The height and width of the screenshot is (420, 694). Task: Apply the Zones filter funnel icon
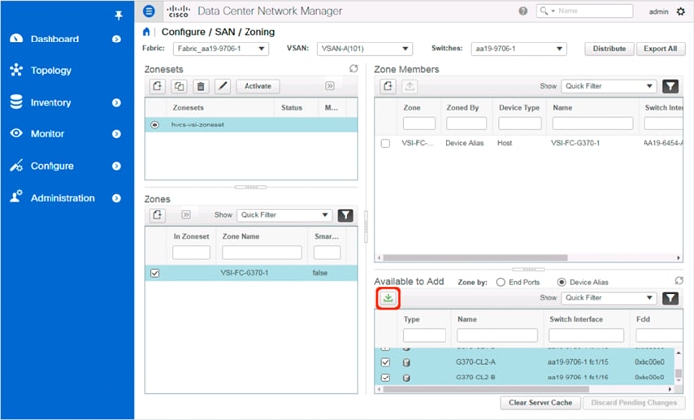coord(346,215)
